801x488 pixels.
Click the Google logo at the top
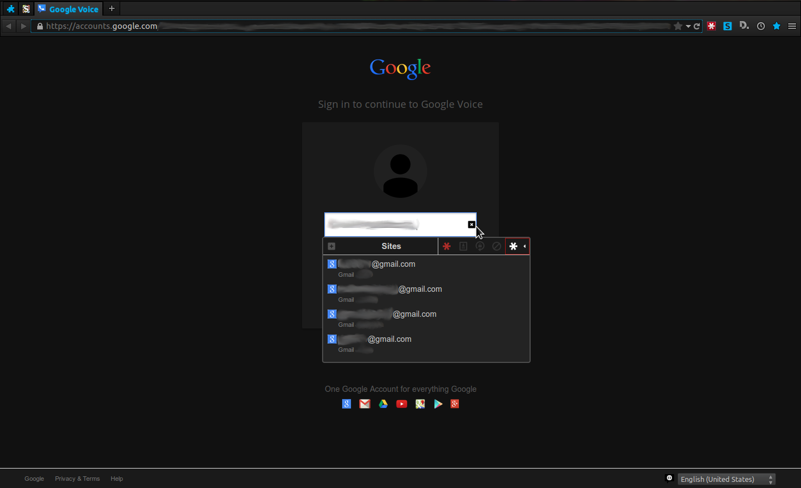pyautogui.click(x=400, y=68)
